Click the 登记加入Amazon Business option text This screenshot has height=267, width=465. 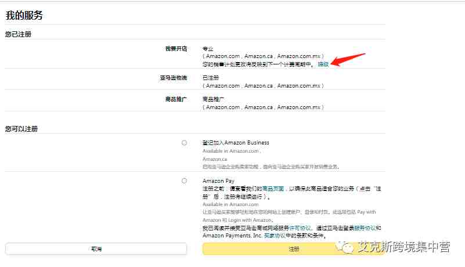(x=236, y=143)
